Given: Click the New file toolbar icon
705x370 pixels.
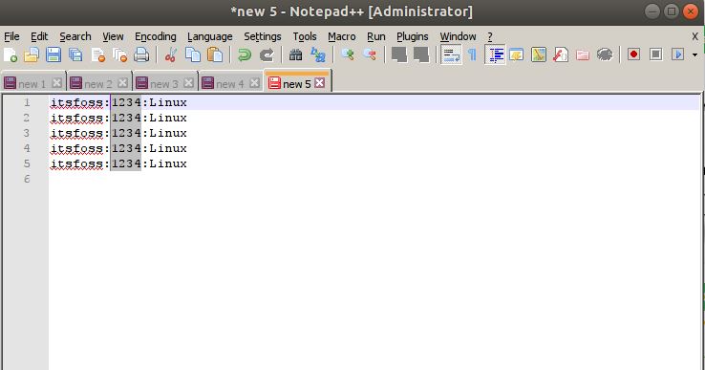Looking at the screenshot, I should (x=11, y=54).
